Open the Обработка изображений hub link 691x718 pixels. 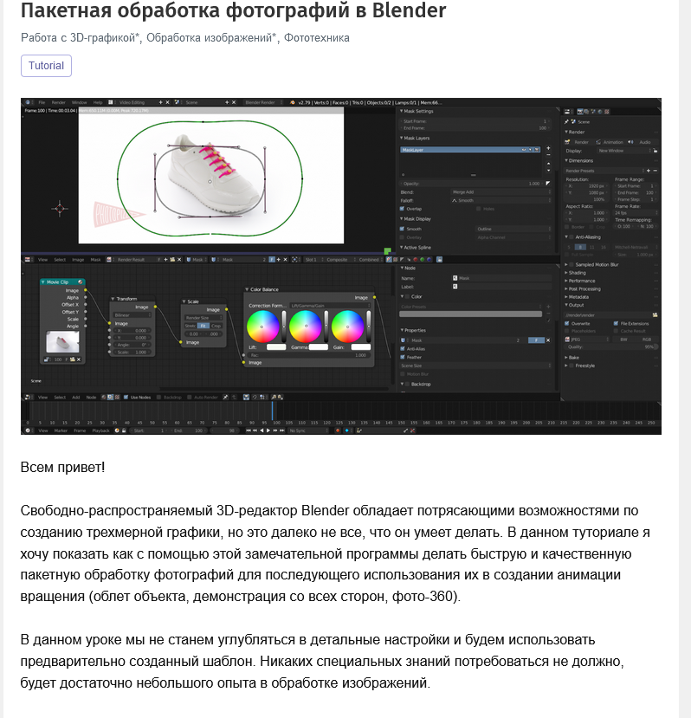point(211,37)
